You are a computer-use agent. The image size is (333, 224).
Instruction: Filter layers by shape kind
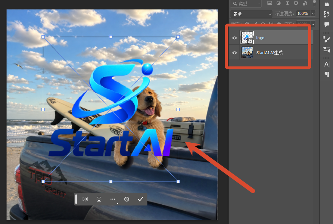tap(296, 3)
